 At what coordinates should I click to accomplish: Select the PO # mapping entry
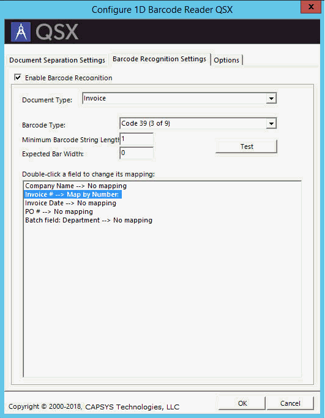tap(59, 211)
